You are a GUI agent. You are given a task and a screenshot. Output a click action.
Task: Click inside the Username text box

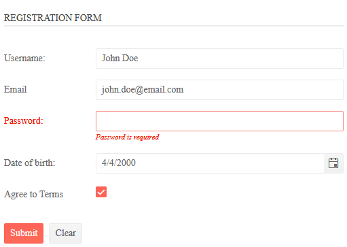pyautogui.click(x=219, y=59)
